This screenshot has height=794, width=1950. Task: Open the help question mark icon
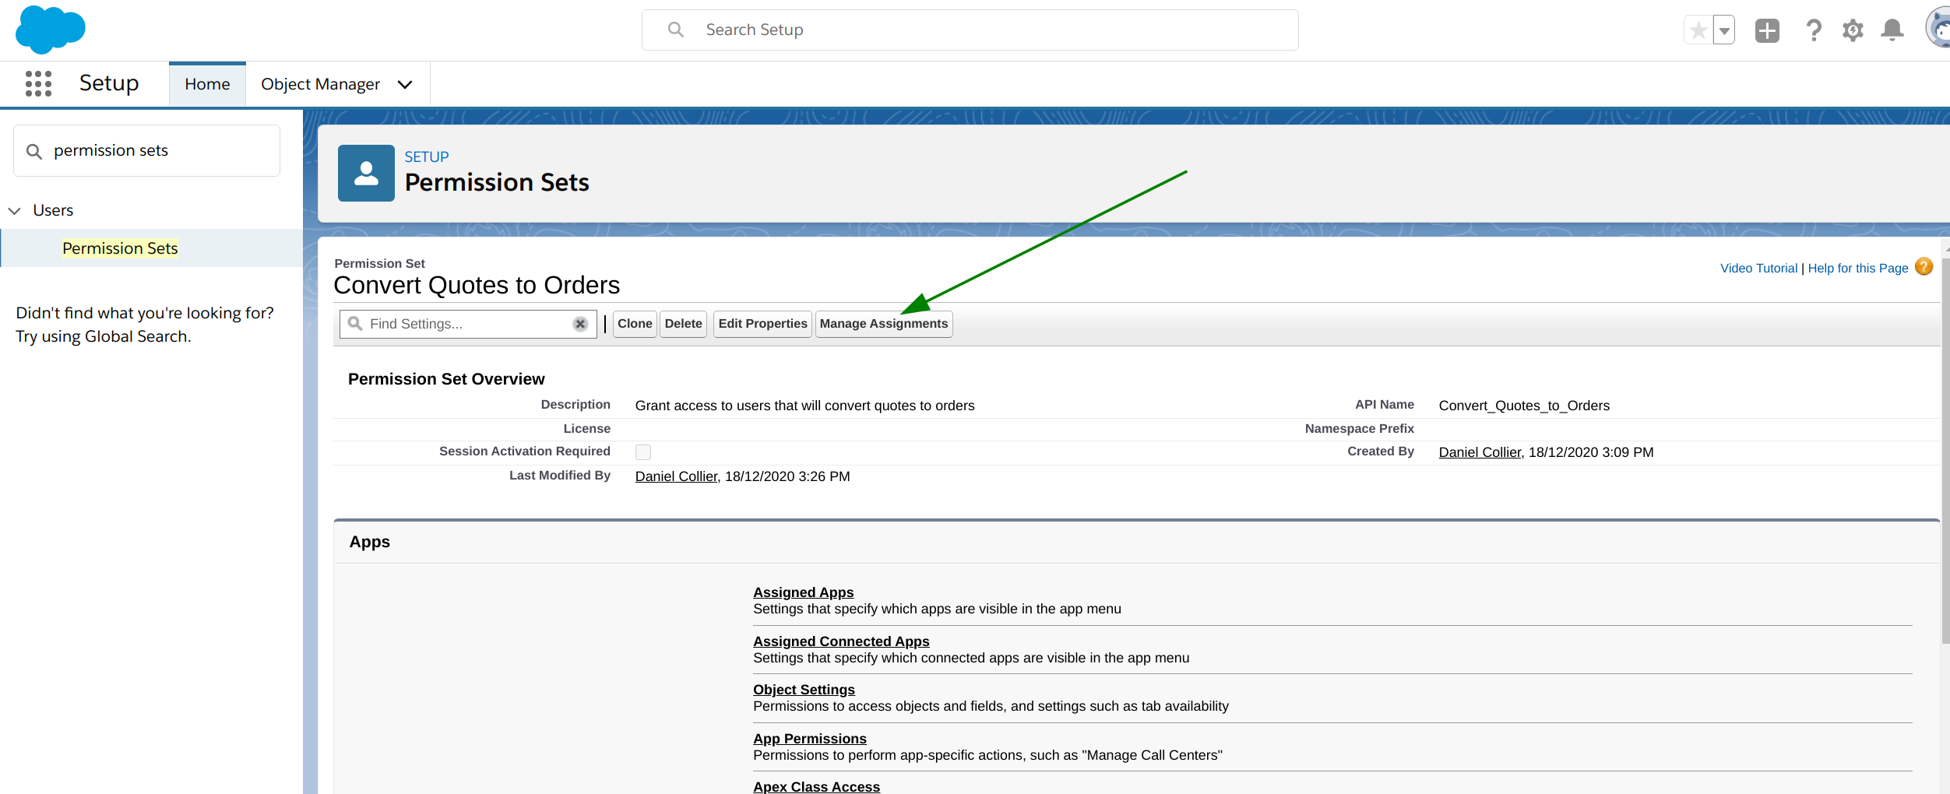click(1814, 30)
